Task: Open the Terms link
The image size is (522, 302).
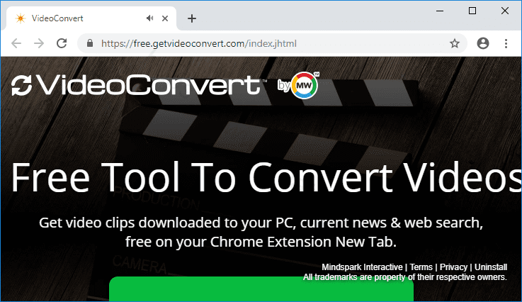Action: [421, 267]
